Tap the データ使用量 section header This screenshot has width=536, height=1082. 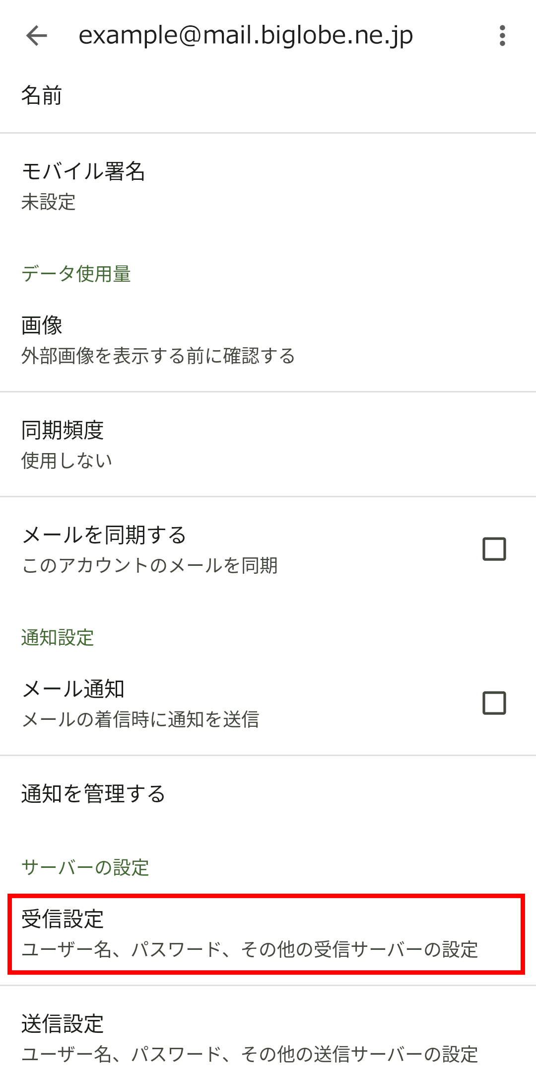click(76, 274)
